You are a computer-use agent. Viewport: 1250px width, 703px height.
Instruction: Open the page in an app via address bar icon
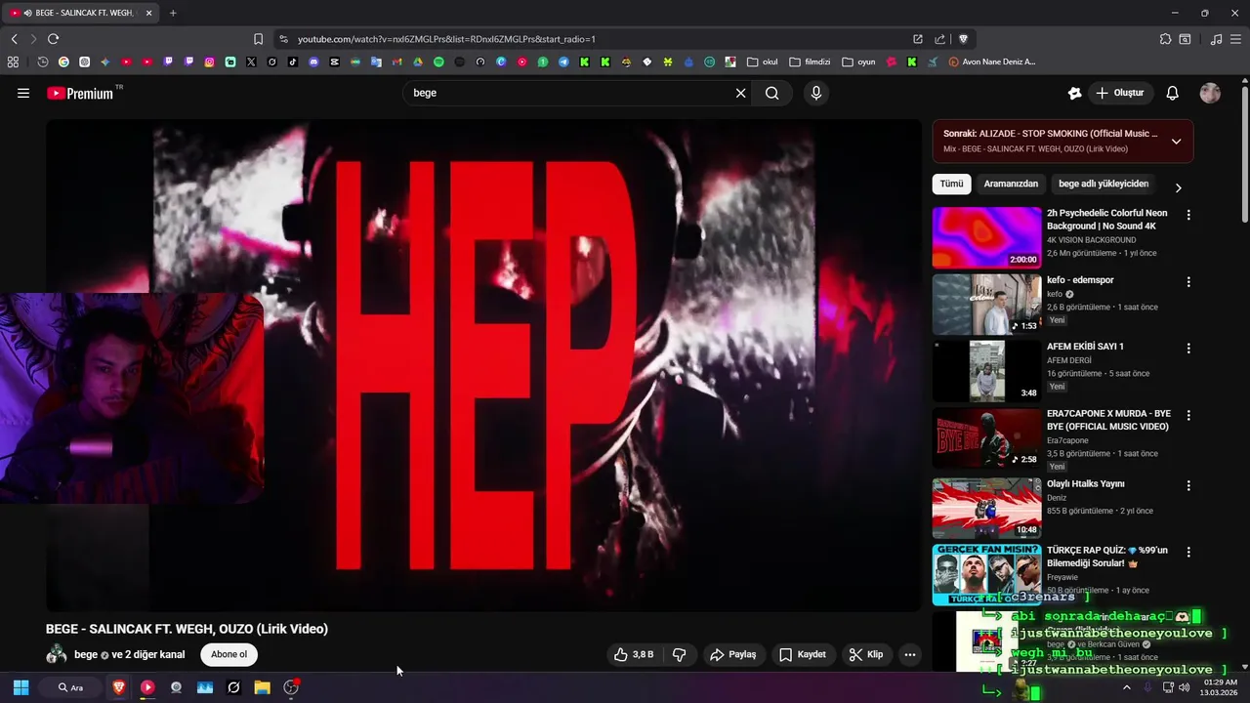pyautogui.click(x=918, y=39)
